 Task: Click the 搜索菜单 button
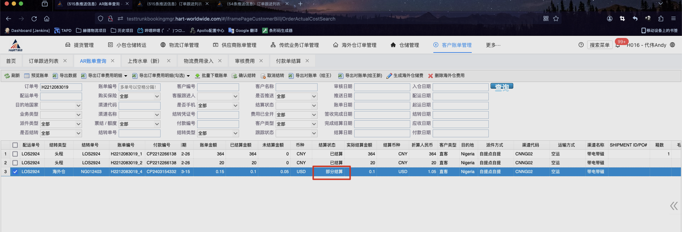(600, 45)
